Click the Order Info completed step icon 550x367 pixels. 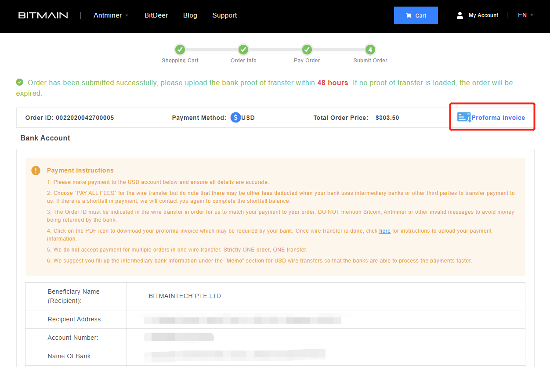click(x=243, y=50)
